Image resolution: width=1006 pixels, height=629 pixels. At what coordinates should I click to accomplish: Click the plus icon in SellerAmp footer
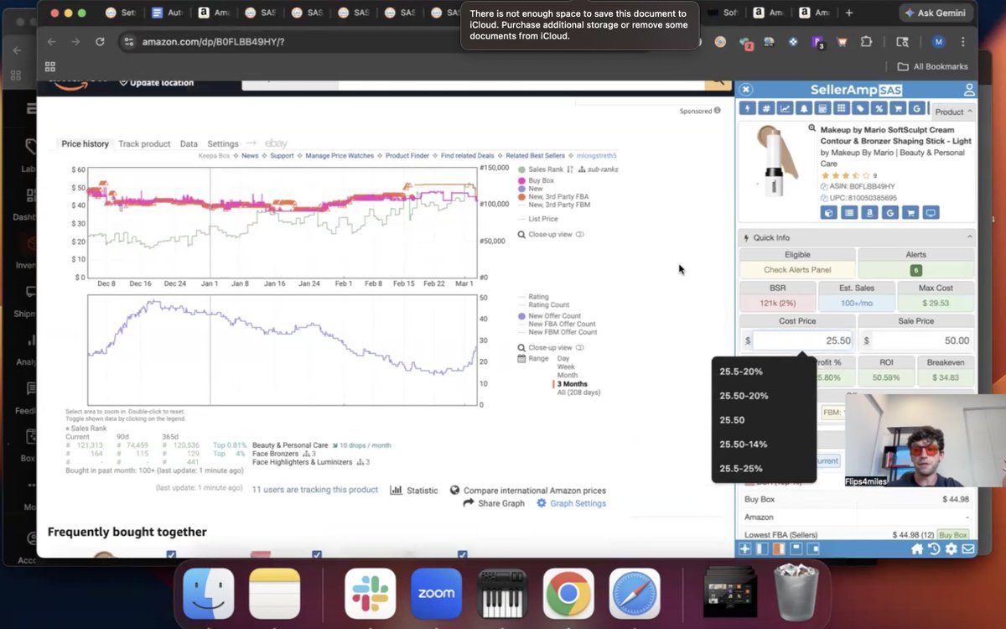(x=744, y=548)
